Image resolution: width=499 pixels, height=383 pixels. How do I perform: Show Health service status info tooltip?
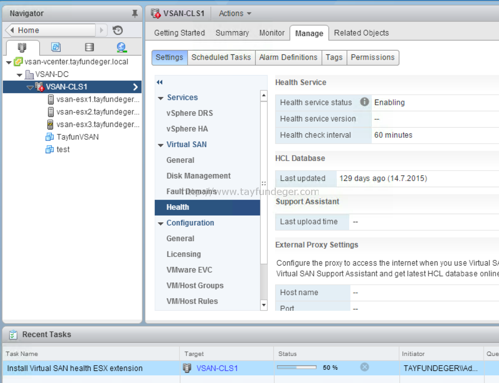point(364,102)
